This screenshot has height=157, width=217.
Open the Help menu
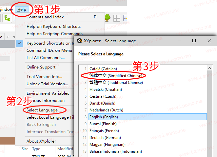(x=22, y=10)
